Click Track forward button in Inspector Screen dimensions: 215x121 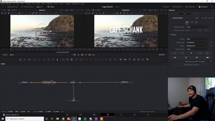200,53
